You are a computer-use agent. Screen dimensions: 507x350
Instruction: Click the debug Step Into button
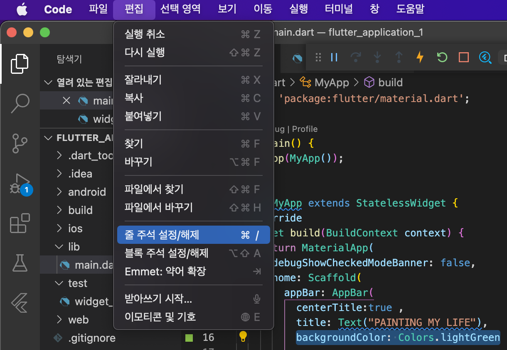coord(377,57)
